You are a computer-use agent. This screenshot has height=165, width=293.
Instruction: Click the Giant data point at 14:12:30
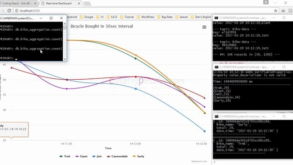point(205,107)
